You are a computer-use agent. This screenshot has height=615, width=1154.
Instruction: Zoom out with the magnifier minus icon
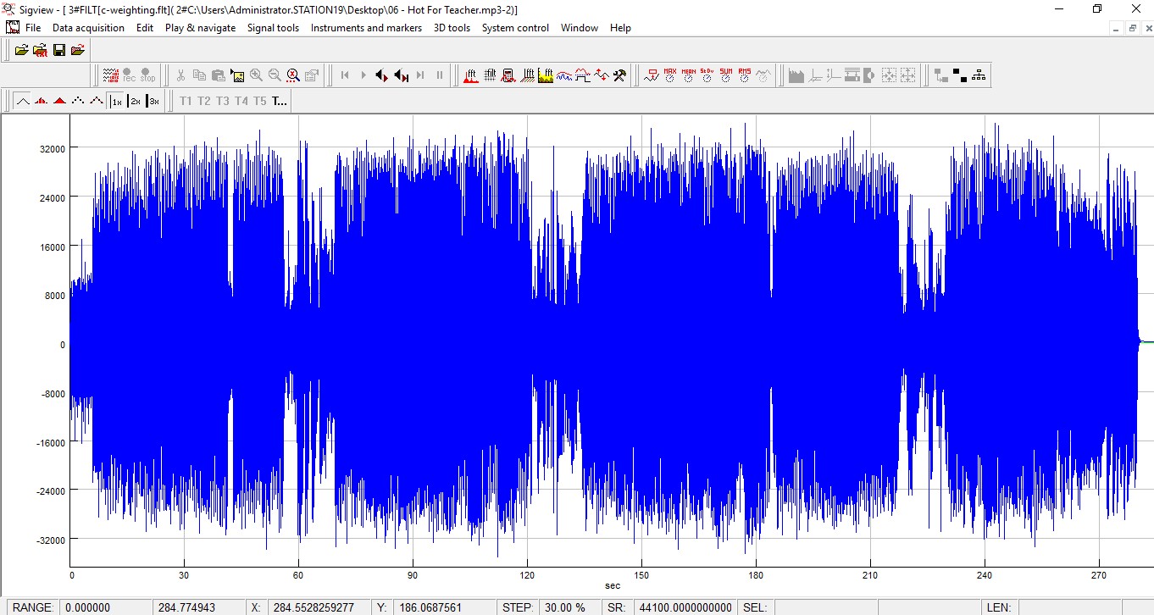(275, 75)
